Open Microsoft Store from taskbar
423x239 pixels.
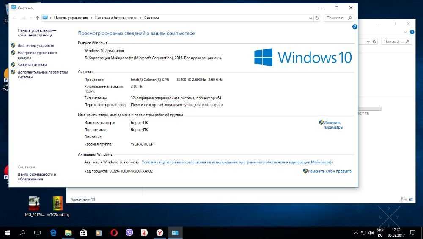click(83, 233)
